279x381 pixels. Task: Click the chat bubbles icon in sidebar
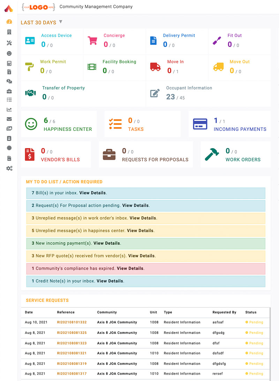pyautogui.click(x=9, y=81)
